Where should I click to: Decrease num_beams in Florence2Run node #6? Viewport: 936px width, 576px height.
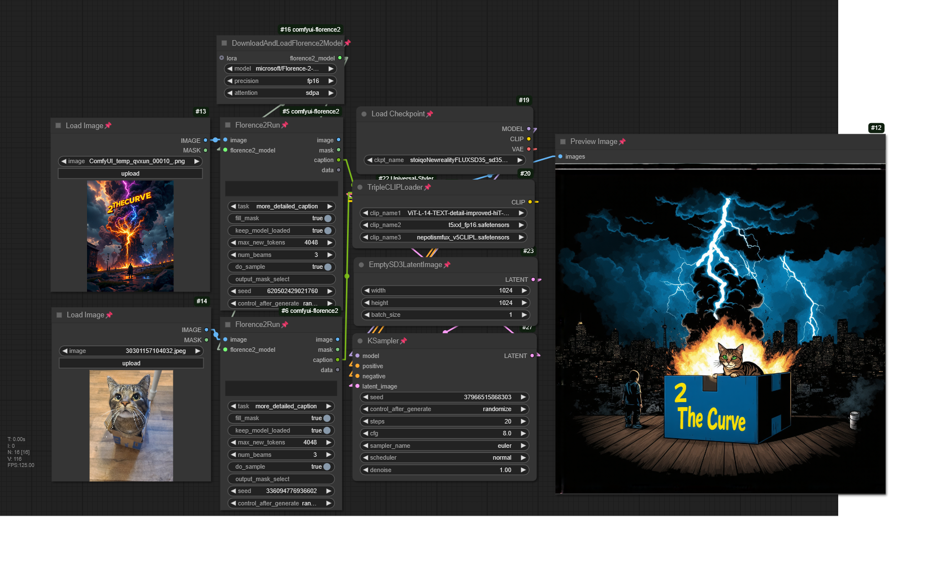[233, 455]
